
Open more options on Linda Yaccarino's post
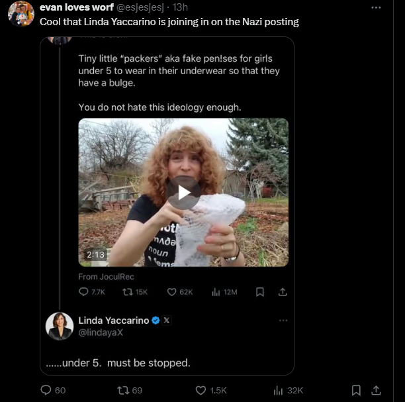point(283,321)
